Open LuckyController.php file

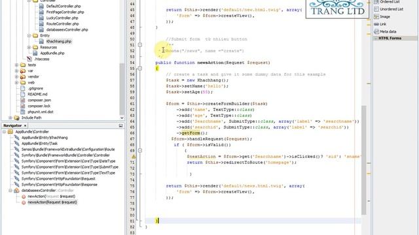pyautogui.click(x=62, y=18)
